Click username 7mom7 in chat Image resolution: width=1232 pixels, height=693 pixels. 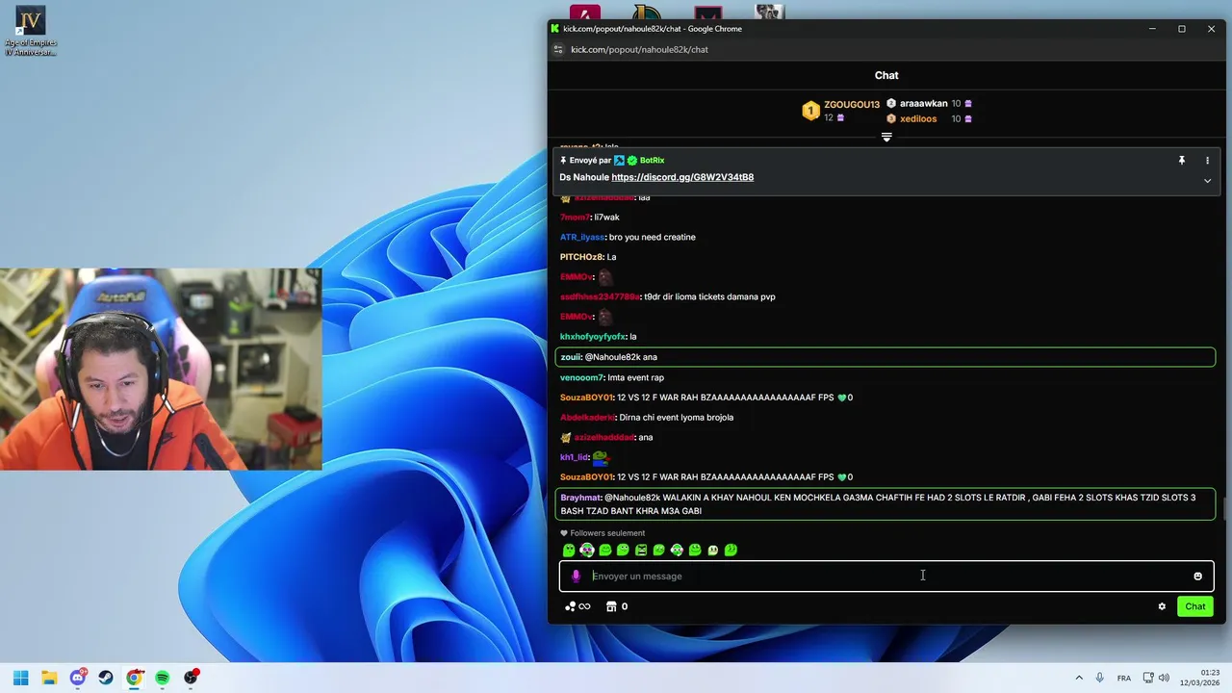575,218
